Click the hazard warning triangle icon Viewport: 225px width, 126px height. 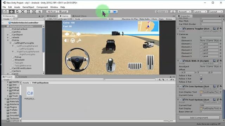click(x=73, y=34)
